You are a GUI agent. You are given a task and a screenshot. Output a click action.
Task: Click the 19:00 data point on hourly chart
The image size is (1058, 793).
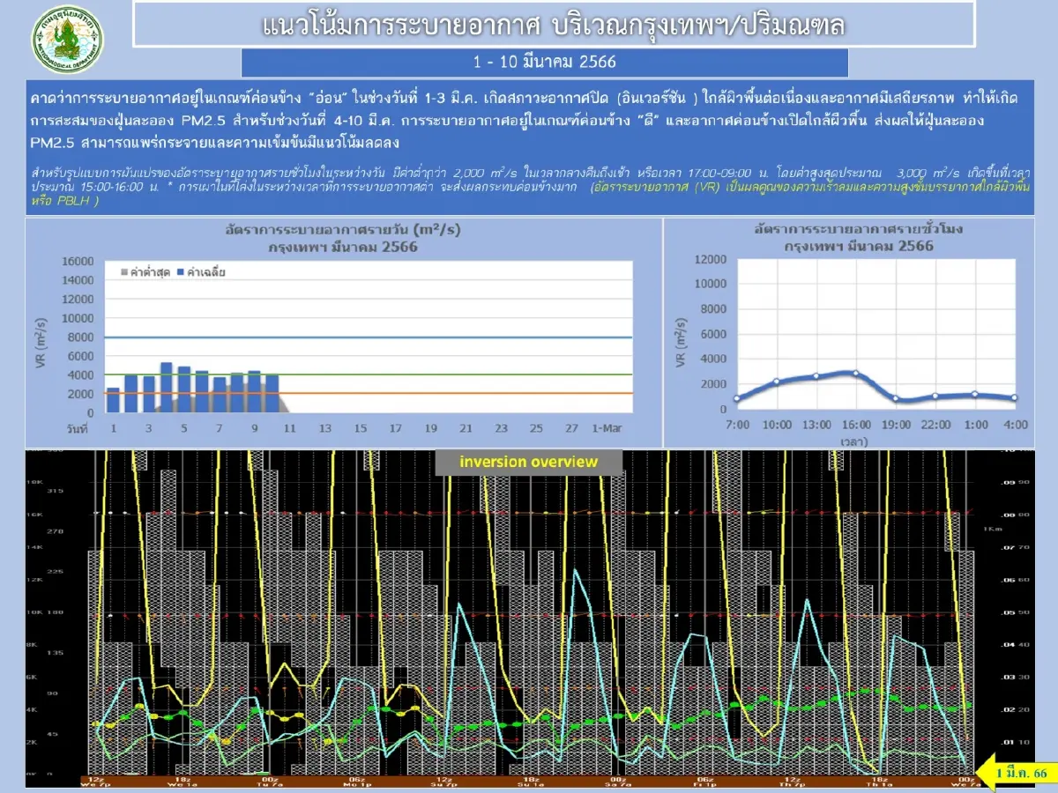coord(896,399)
